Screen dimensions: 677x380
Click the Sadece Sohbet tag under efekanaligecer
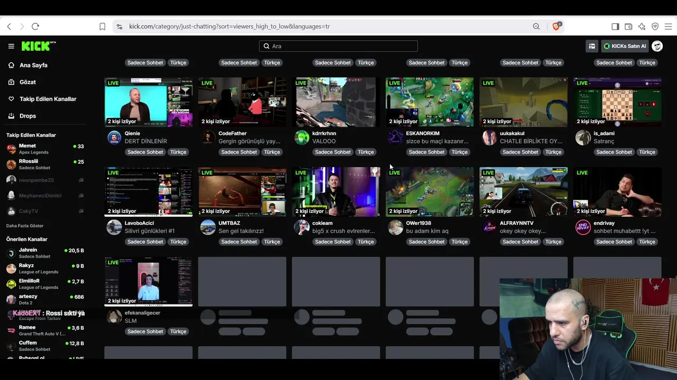click(145, 331)
